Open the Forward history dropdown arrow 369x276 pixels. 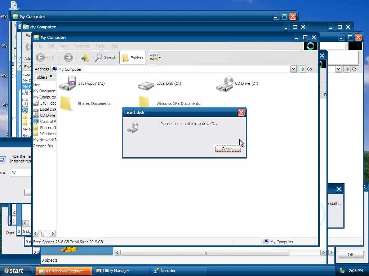pos(77,57)
